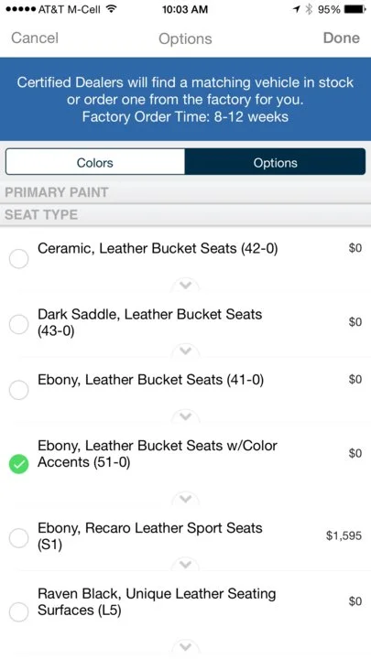Select Ebony Leather Bucket Seats (41-0) radio

click(x=19, y=390)
